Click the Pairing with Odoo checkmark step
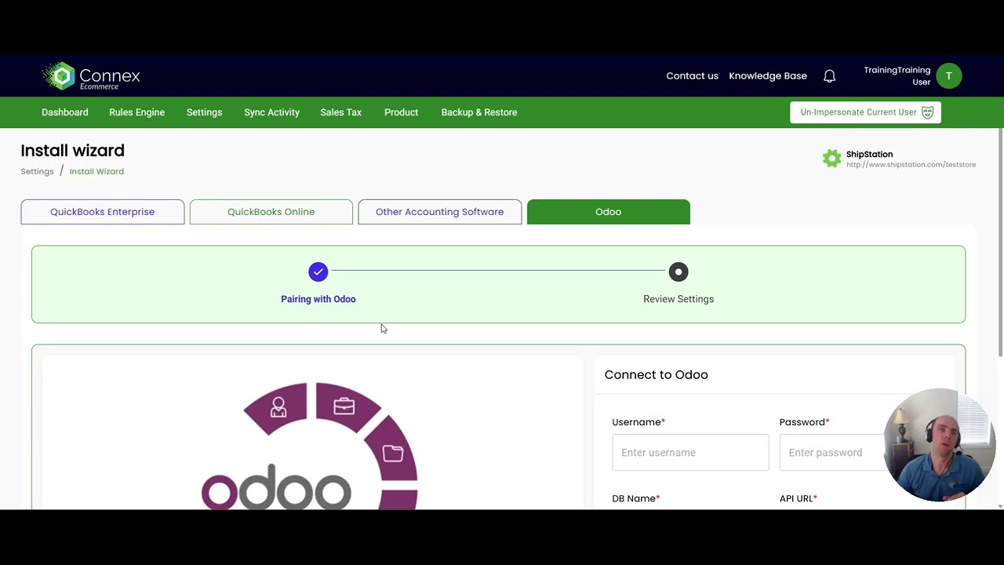Screen dimensions: 1004x565 318,272
